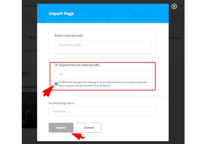Click into the URL input field
203x144 pixels.
click(103, 74)
